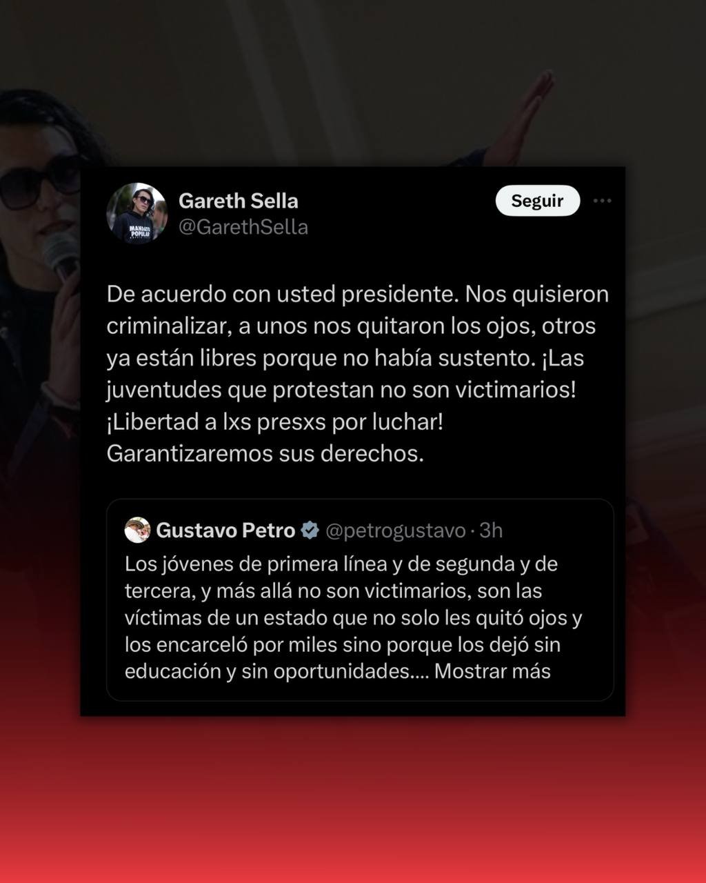Click Gustavo Petro's small avatar
This screenshot has width=706, height=883.
coord(137,530)
